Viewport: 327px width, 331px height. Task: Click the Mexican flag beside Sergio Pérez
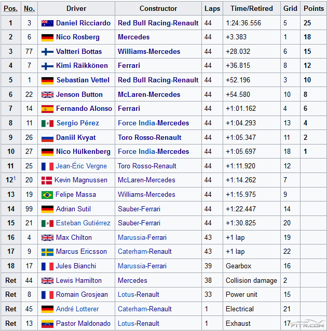pos(47,123)
